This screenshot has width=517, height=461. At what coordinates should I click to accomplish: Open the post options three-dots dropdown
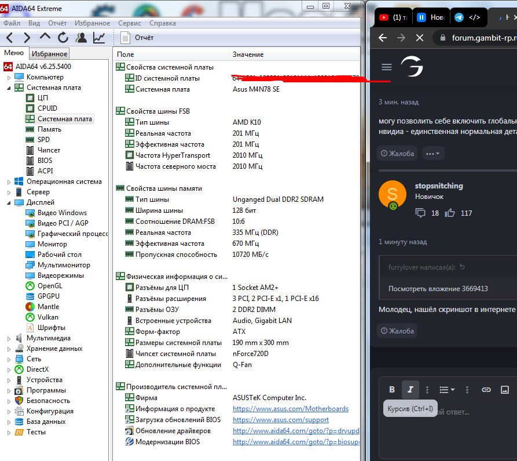click(x=433, y=154)
